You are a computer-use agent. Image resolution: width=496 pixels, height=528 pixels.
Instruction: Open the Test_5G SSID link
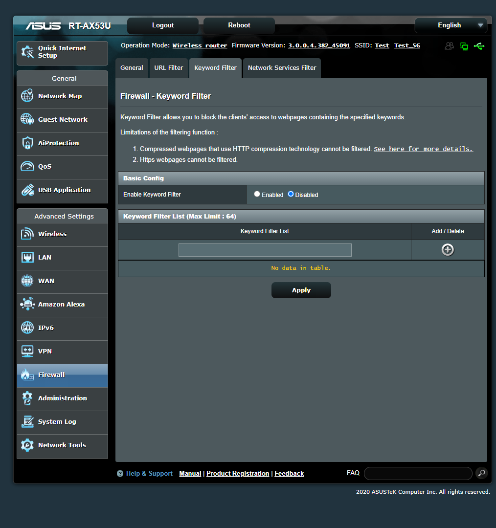407,45
